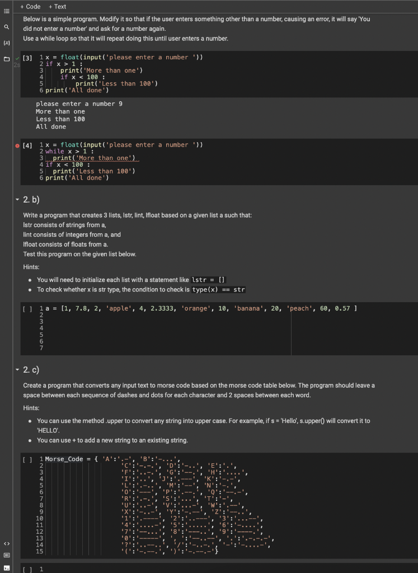Click 'Test this program on the given list below.' text
This screenshot has width=418, height=573.
point(79,254)
